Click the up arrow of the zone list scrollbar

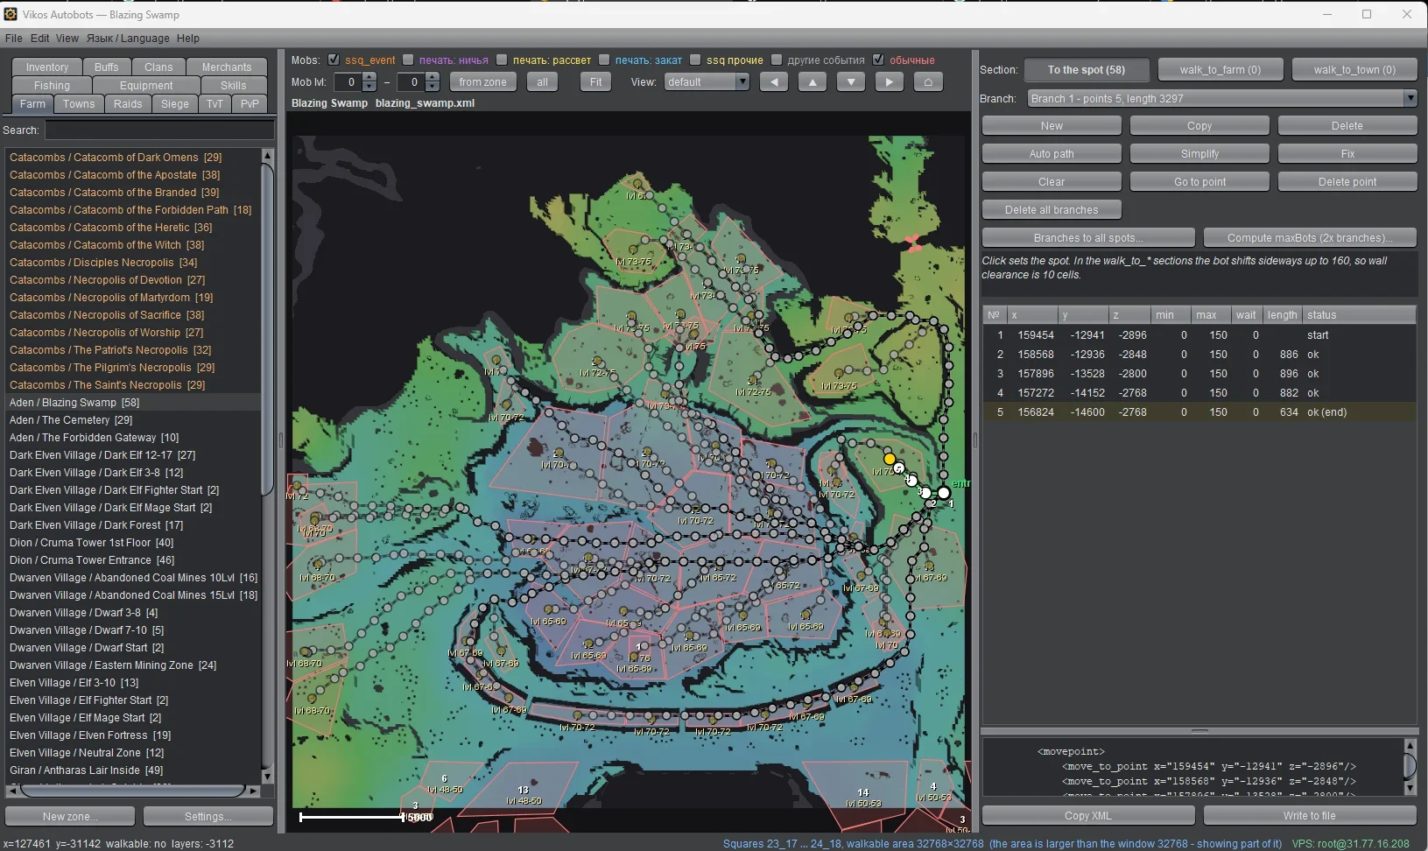click(267, 156)
